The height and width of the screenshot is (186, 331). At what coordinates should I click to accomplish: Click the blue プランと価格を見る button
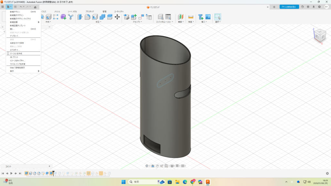[289, 7]
